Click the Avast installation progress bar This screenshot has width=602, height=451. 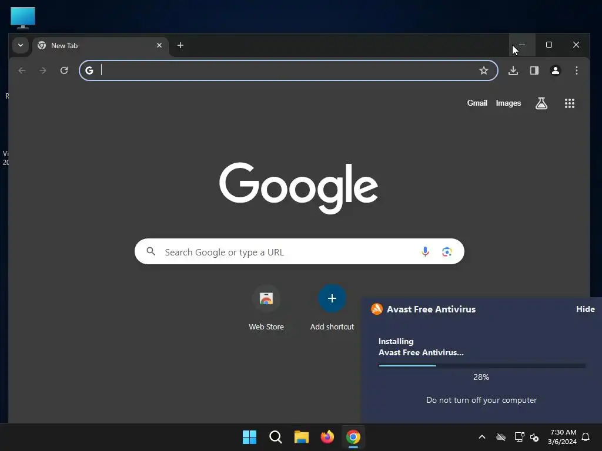click(x=482, y=366)
